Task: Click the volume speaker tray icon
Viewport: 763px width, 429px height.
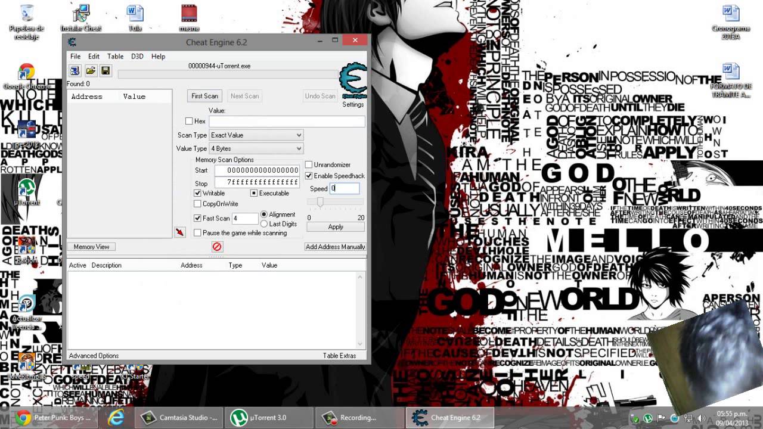Action: 701,418
